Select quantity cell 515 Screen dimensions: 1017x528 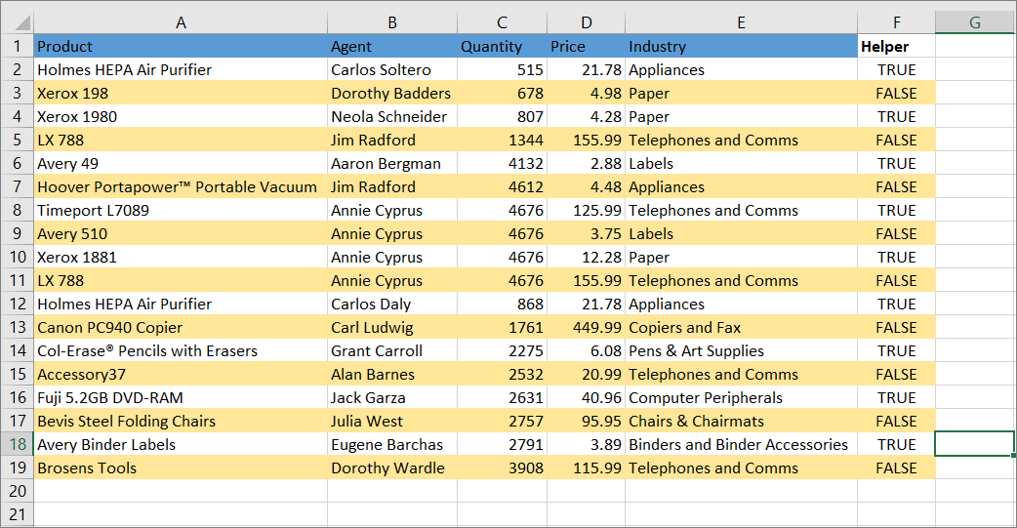pos(502,69)
